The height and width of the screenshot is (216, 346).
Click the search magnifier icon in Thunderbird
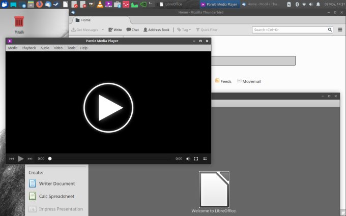tap(330, 30)
